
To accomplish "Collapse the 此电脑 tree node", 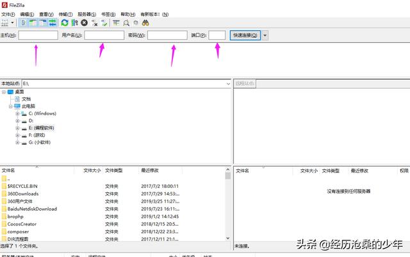I will (x=11, y=106).
